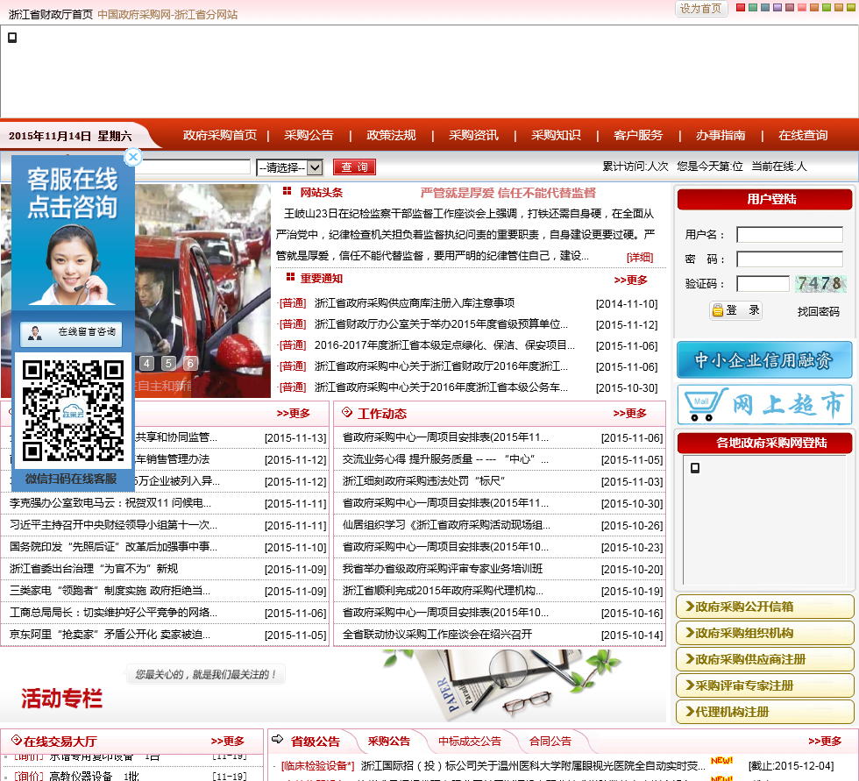Viewport: 859px width, 781px height.
Task: Click the broken image icon in top banner
Action: 12,37
